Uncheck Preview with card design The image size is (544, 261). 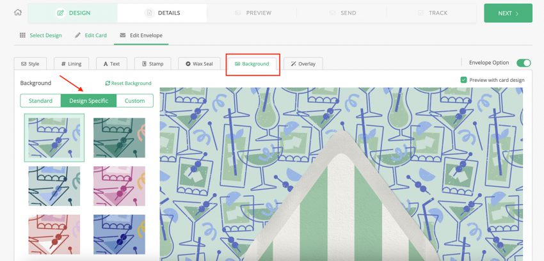(x=463, y=80)
